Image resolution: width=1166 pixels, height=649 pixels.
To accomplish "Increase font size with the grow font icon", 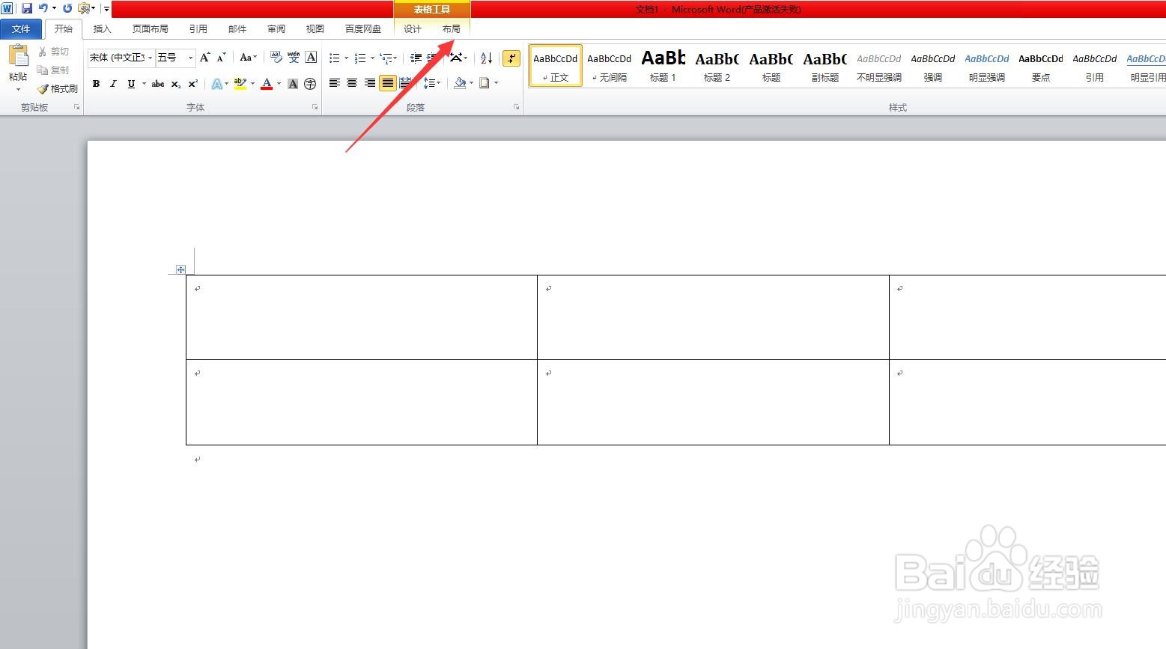I will (204, 58).
